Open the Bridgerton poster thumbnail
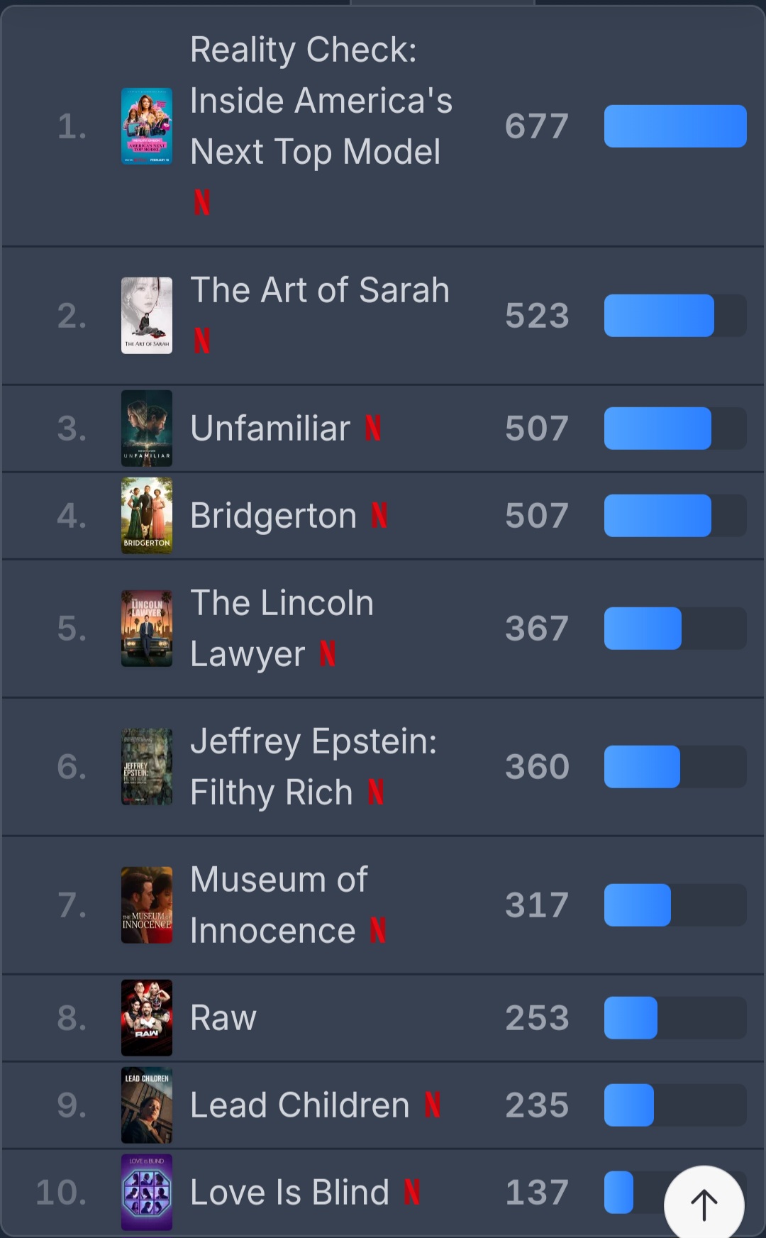 point(147,516)
